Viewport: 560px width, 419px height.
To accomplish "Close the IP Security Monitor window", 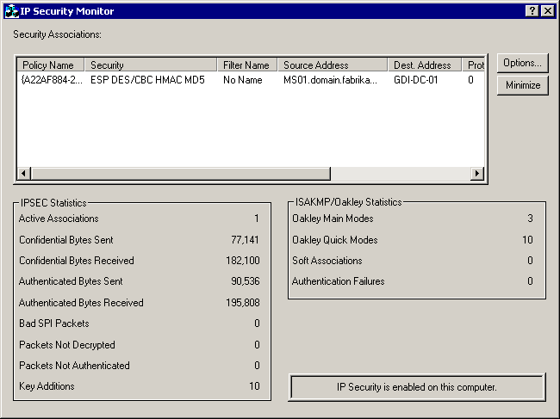I will [547, 11].
